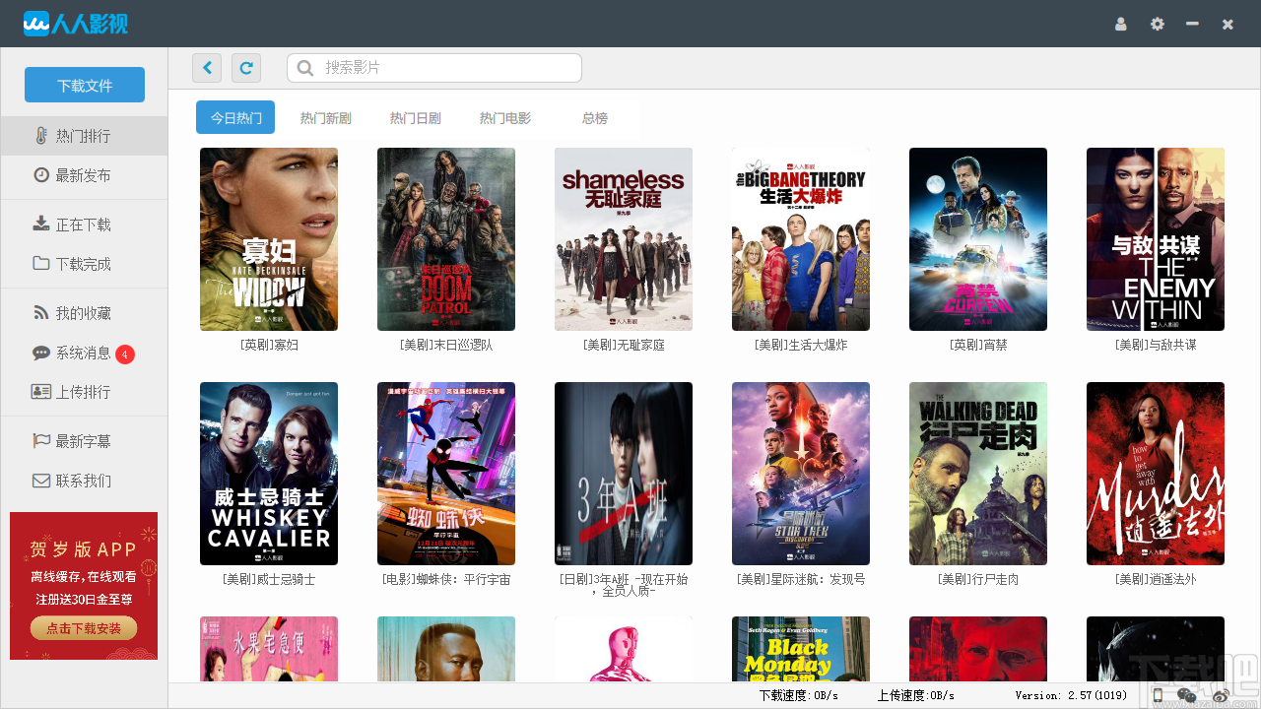Image resolution: width=1261 pixels, height=709 pixels.
Task: Open 联系我们 via its envelope icon
Action: coord(41,481)
